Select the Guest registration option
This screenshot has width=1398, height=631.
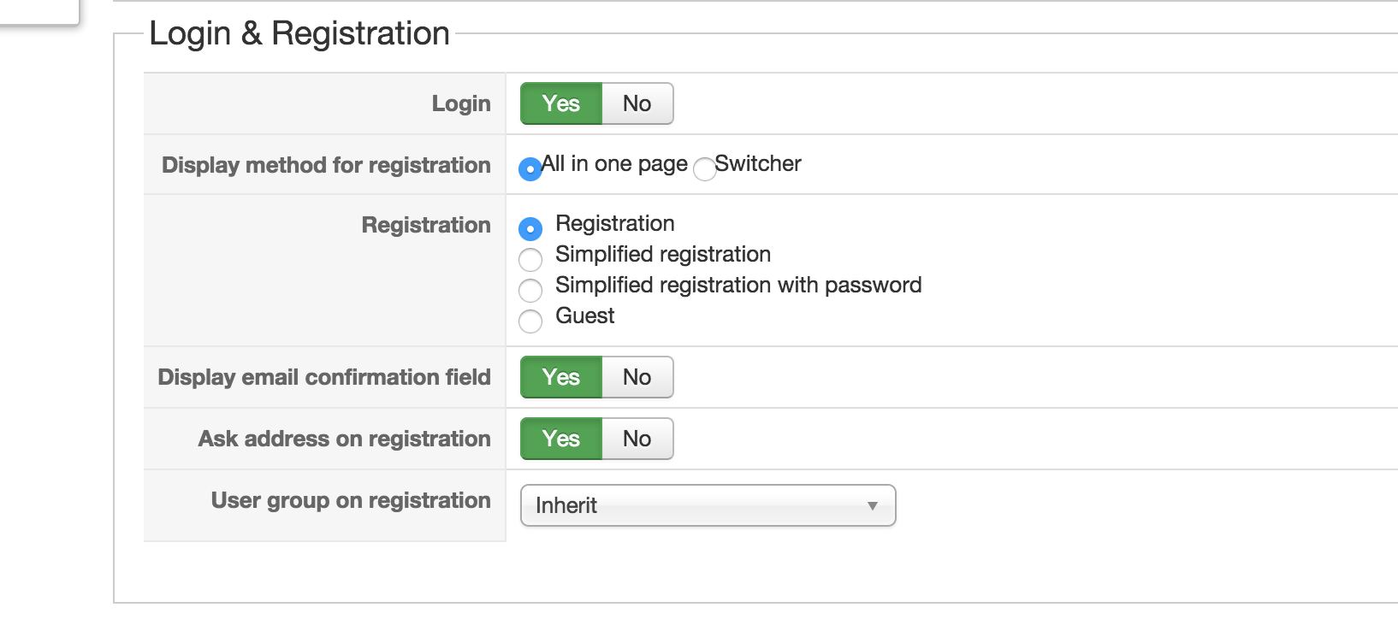(530, 321)
